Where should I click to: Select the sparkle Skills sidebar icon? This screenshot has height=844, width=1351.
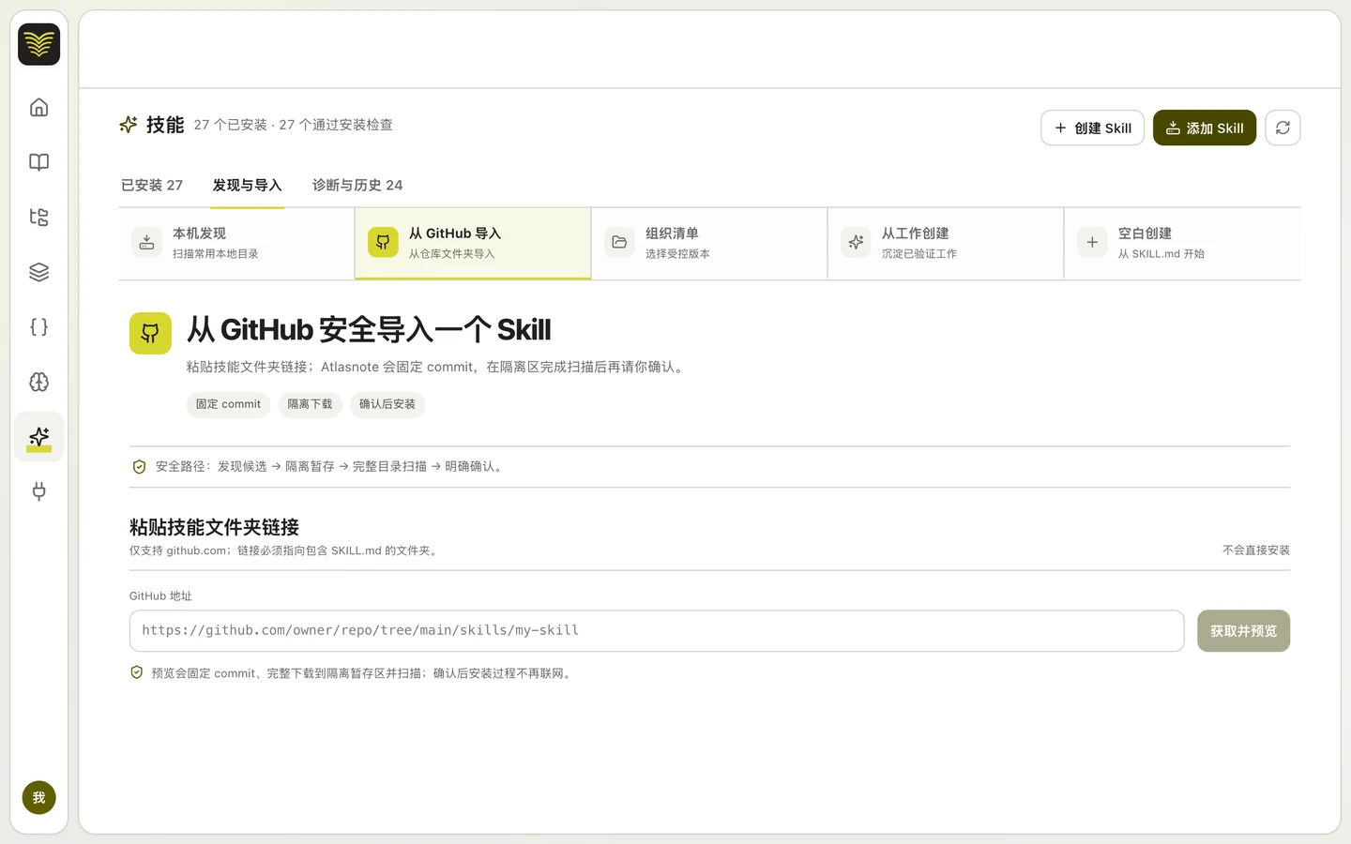click(x=38, y=437)
